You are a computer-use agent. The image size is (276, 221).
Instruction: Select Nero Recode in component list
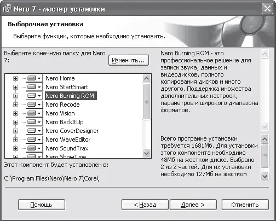coord(62,104)
